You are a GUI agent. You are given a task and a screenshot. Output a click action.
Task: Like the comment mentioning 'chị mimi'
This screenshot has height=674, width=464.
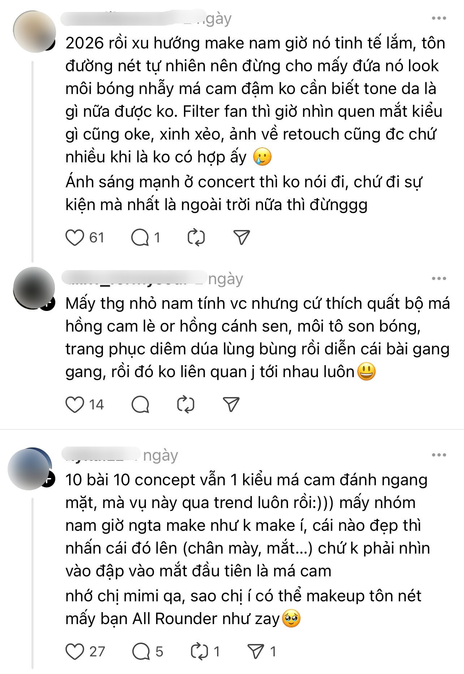[x=77, y=649]
